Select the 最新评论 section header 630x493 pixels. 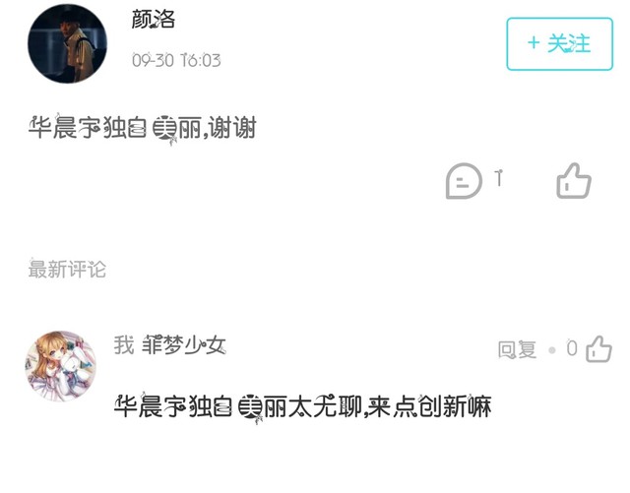(x=67, y=269)
